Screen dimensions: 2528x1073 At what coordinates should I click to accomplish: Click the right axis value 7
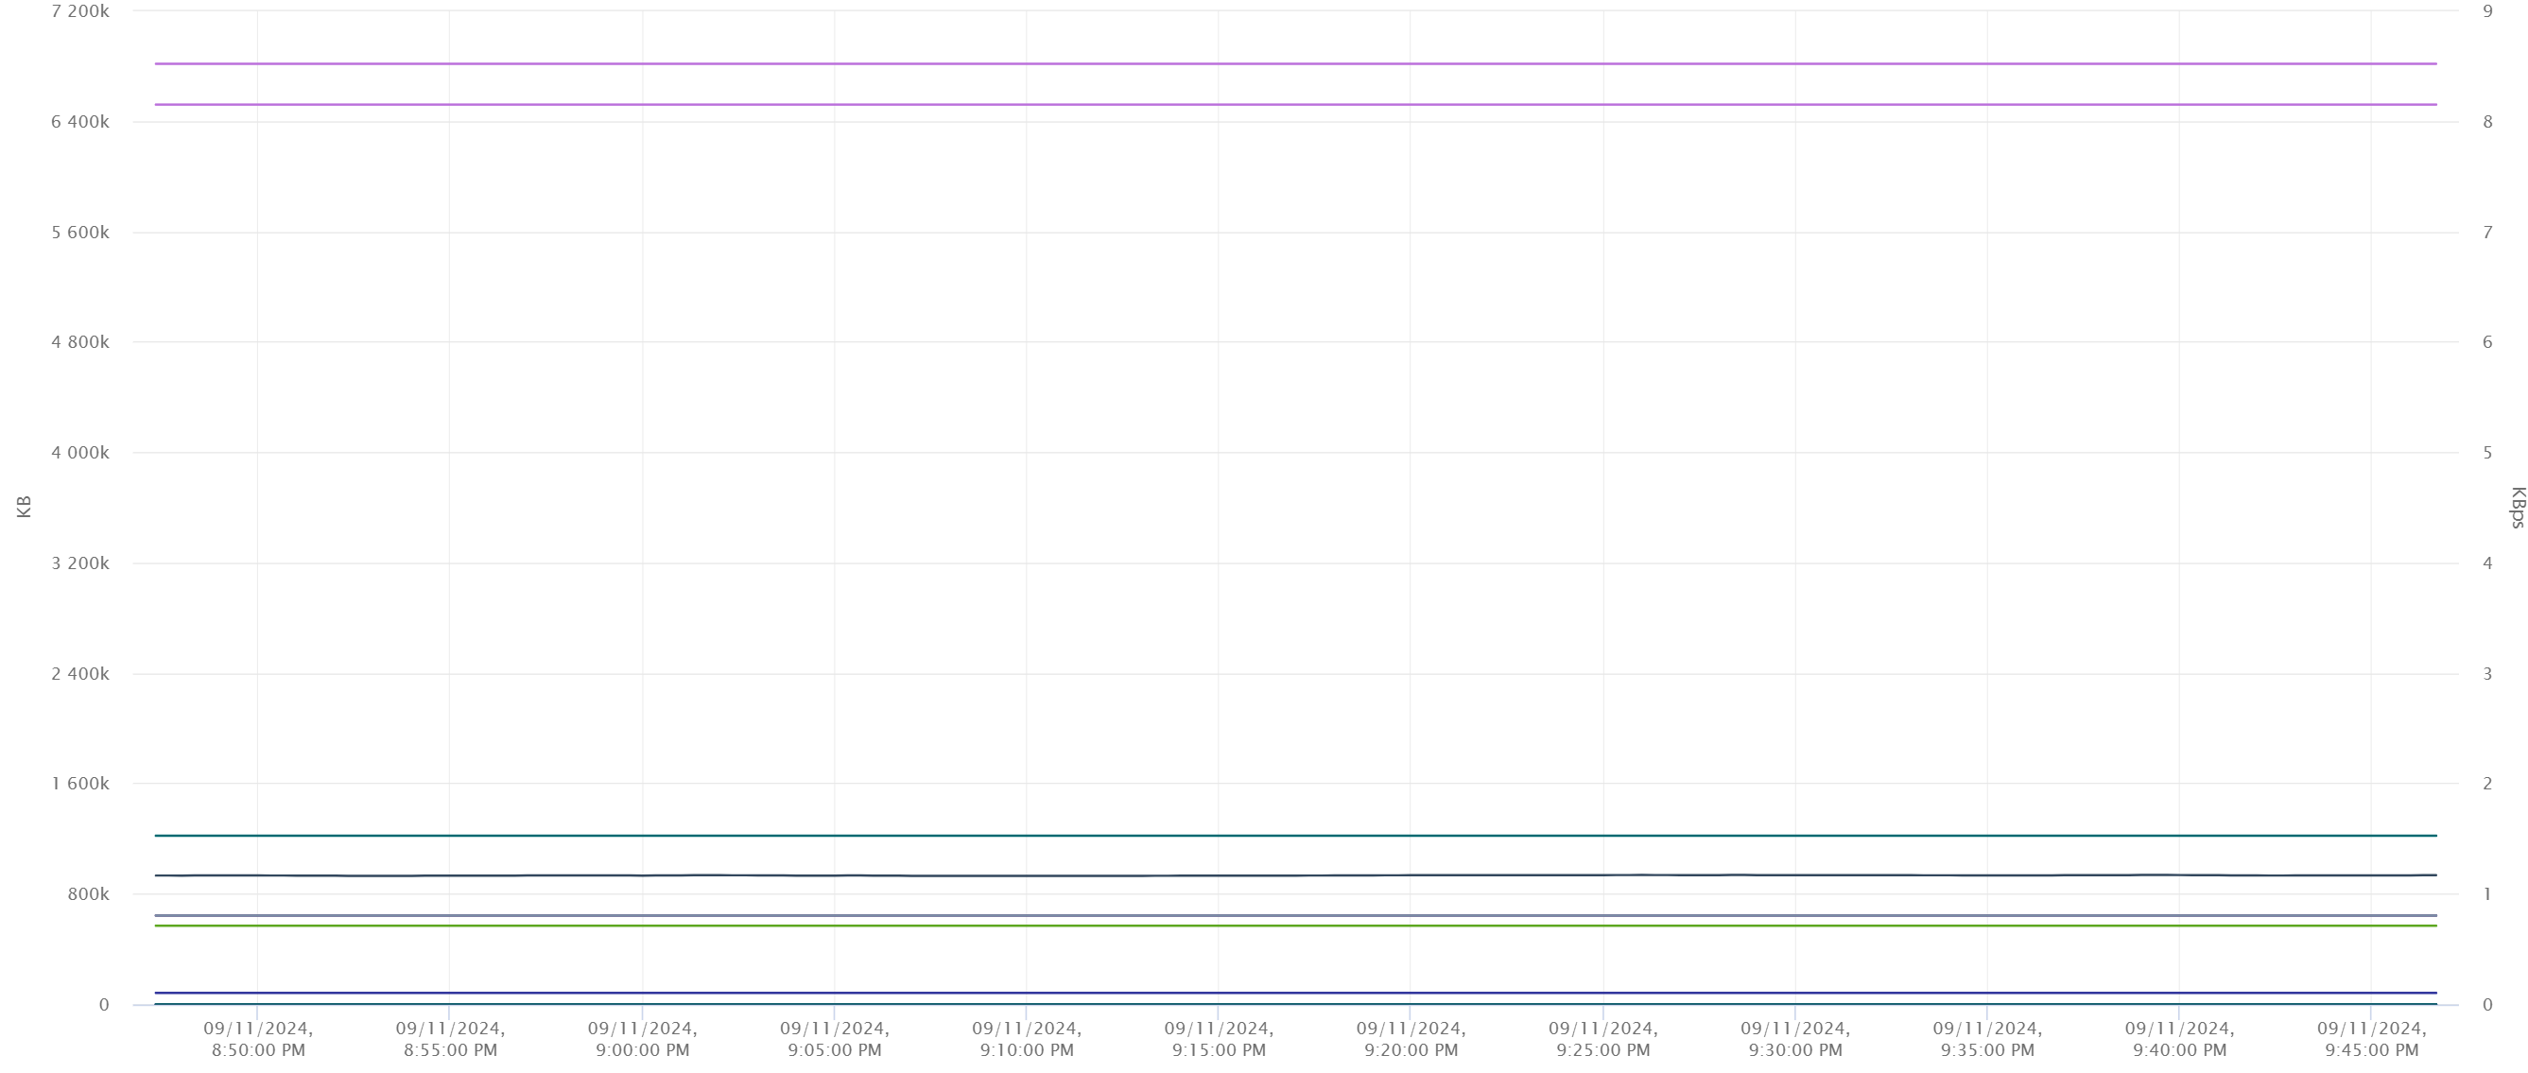pos(2487,233)
